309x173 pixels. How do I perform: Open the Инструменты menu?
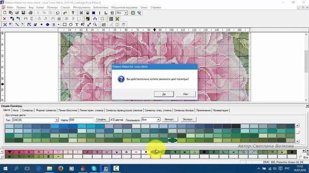[82, 8]
